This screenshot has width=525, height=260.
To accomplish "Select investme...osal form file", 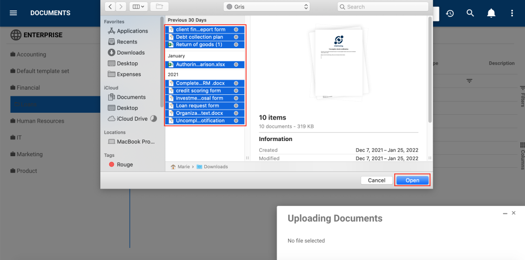I will coord(205,98).
